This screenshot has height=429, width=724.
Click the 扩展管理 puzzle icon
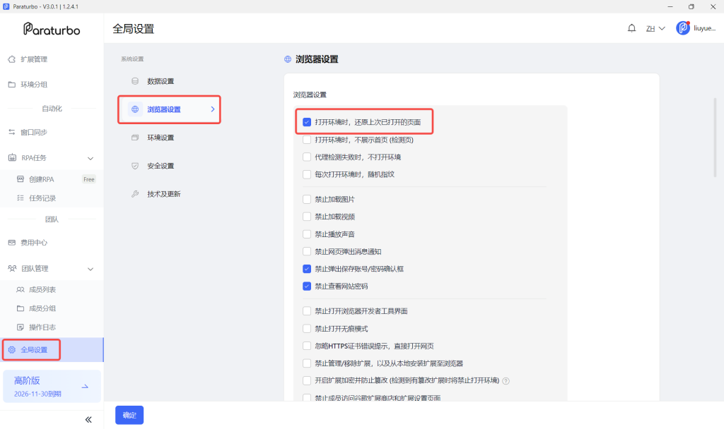[12, 59]
